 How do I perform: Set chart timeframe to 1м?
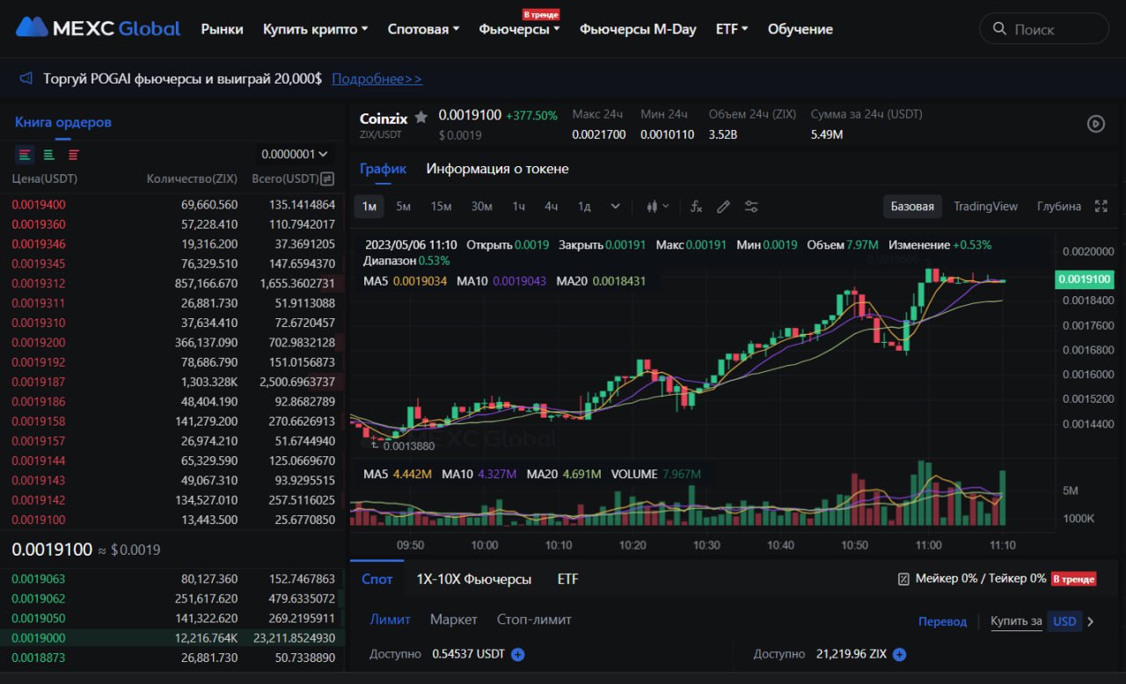point(370,207)
